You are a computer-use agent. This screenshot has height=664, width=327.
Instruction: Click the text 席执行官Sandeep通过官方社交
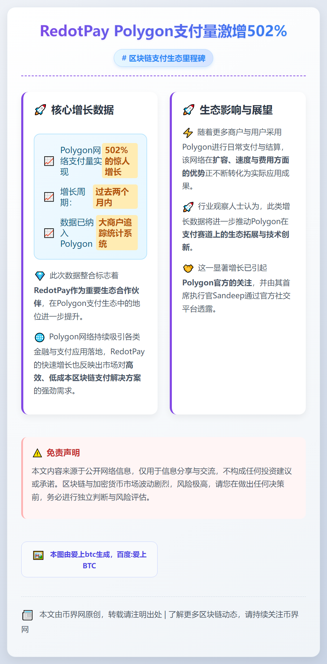[236, 296]
